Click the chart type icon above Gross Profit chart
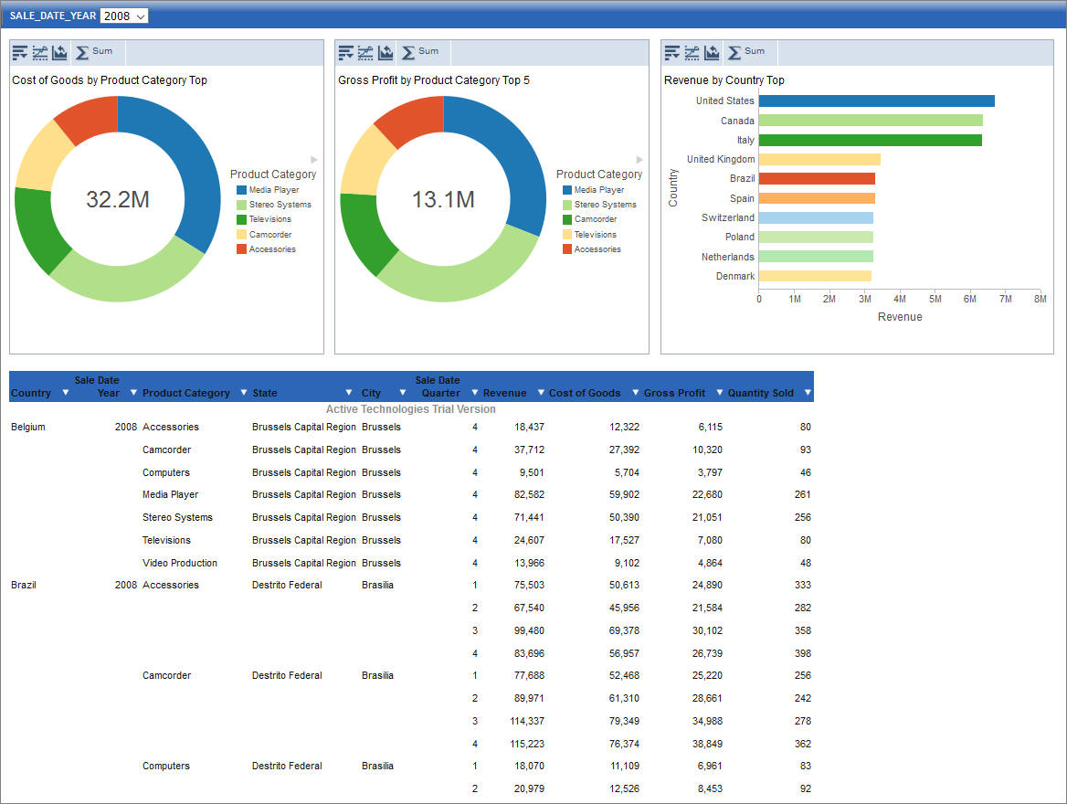Screen dimensions: 1067x804 pos(385,52)
